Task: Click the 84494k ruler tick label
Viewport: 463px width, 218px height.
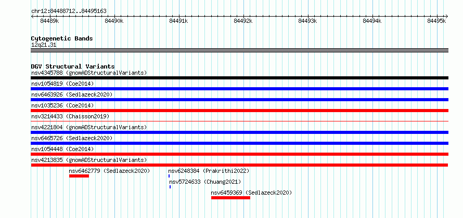Action: [372, 21]
